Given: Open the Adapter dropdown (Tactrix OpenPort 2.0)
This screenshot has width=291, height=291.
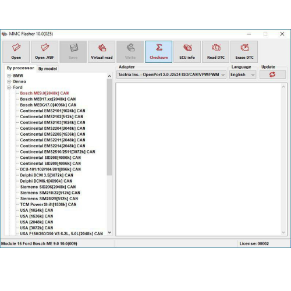Looking at the screenshot, I should pyautogui.click(x=171, y=74).
